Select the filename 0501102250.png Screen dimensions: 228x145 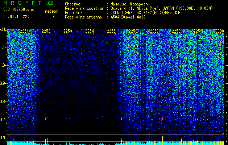18,10
